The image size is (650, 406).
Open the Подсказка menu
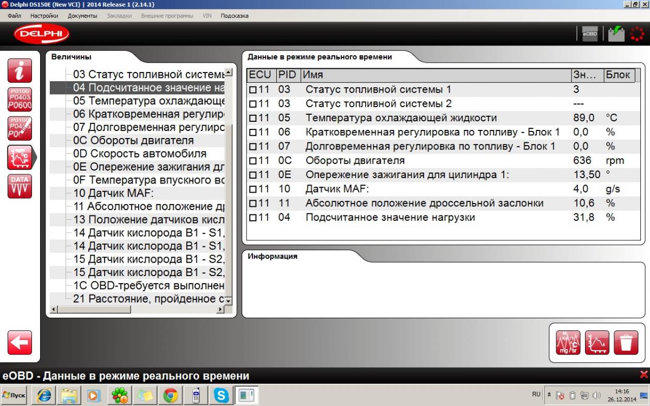(235, 16)
